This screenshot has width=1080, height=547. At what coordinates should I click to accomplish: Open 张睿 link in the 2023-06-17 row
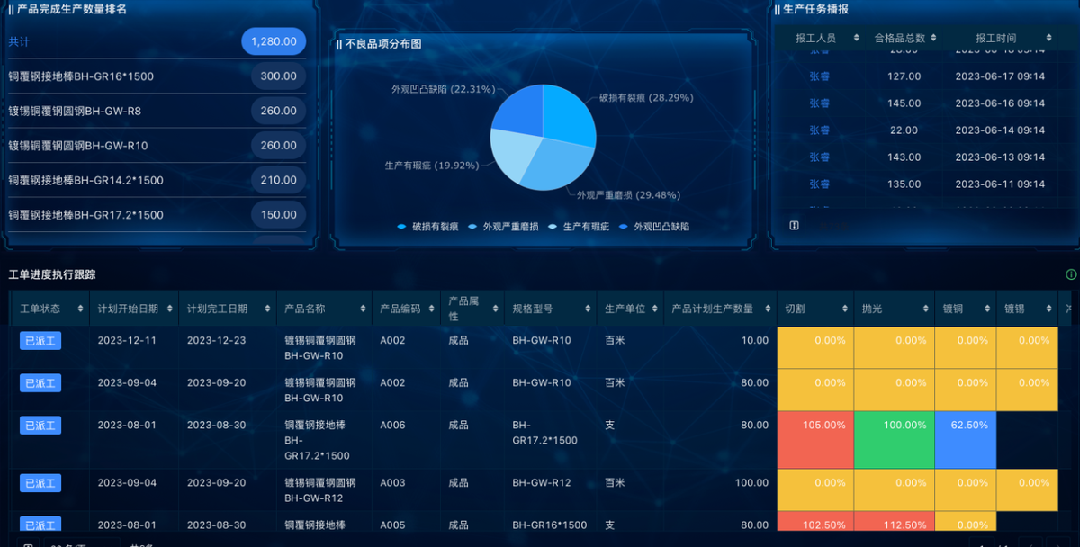pyautogui.click(x=819, y=76)
